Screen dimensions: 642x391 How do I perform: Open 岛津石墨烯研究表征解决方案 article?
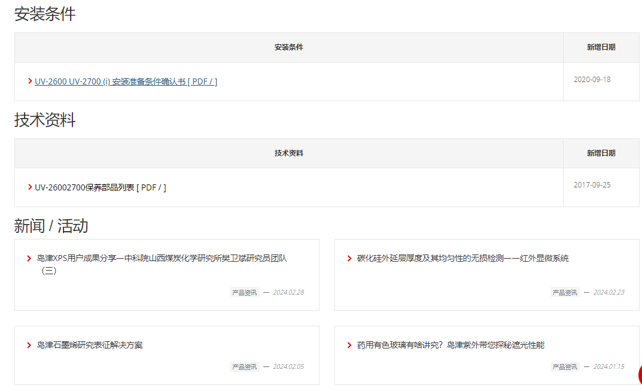click(x=90, y=345)
